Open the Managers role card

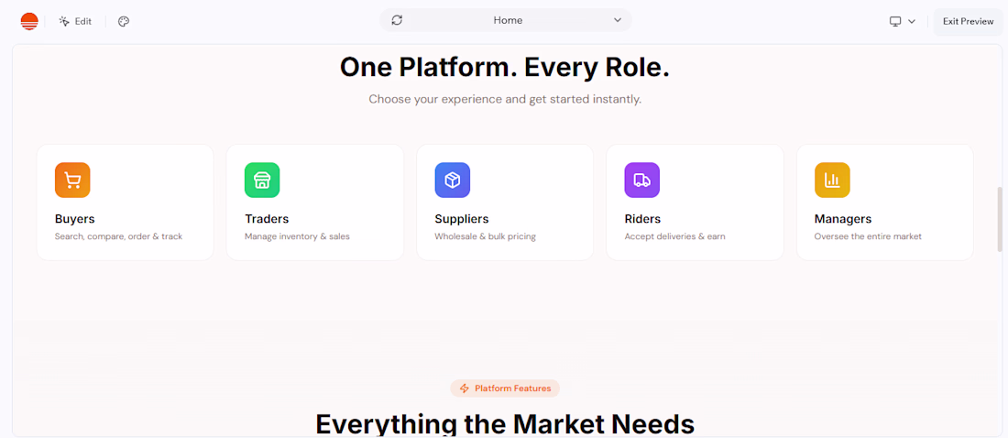tap(885, 203)
